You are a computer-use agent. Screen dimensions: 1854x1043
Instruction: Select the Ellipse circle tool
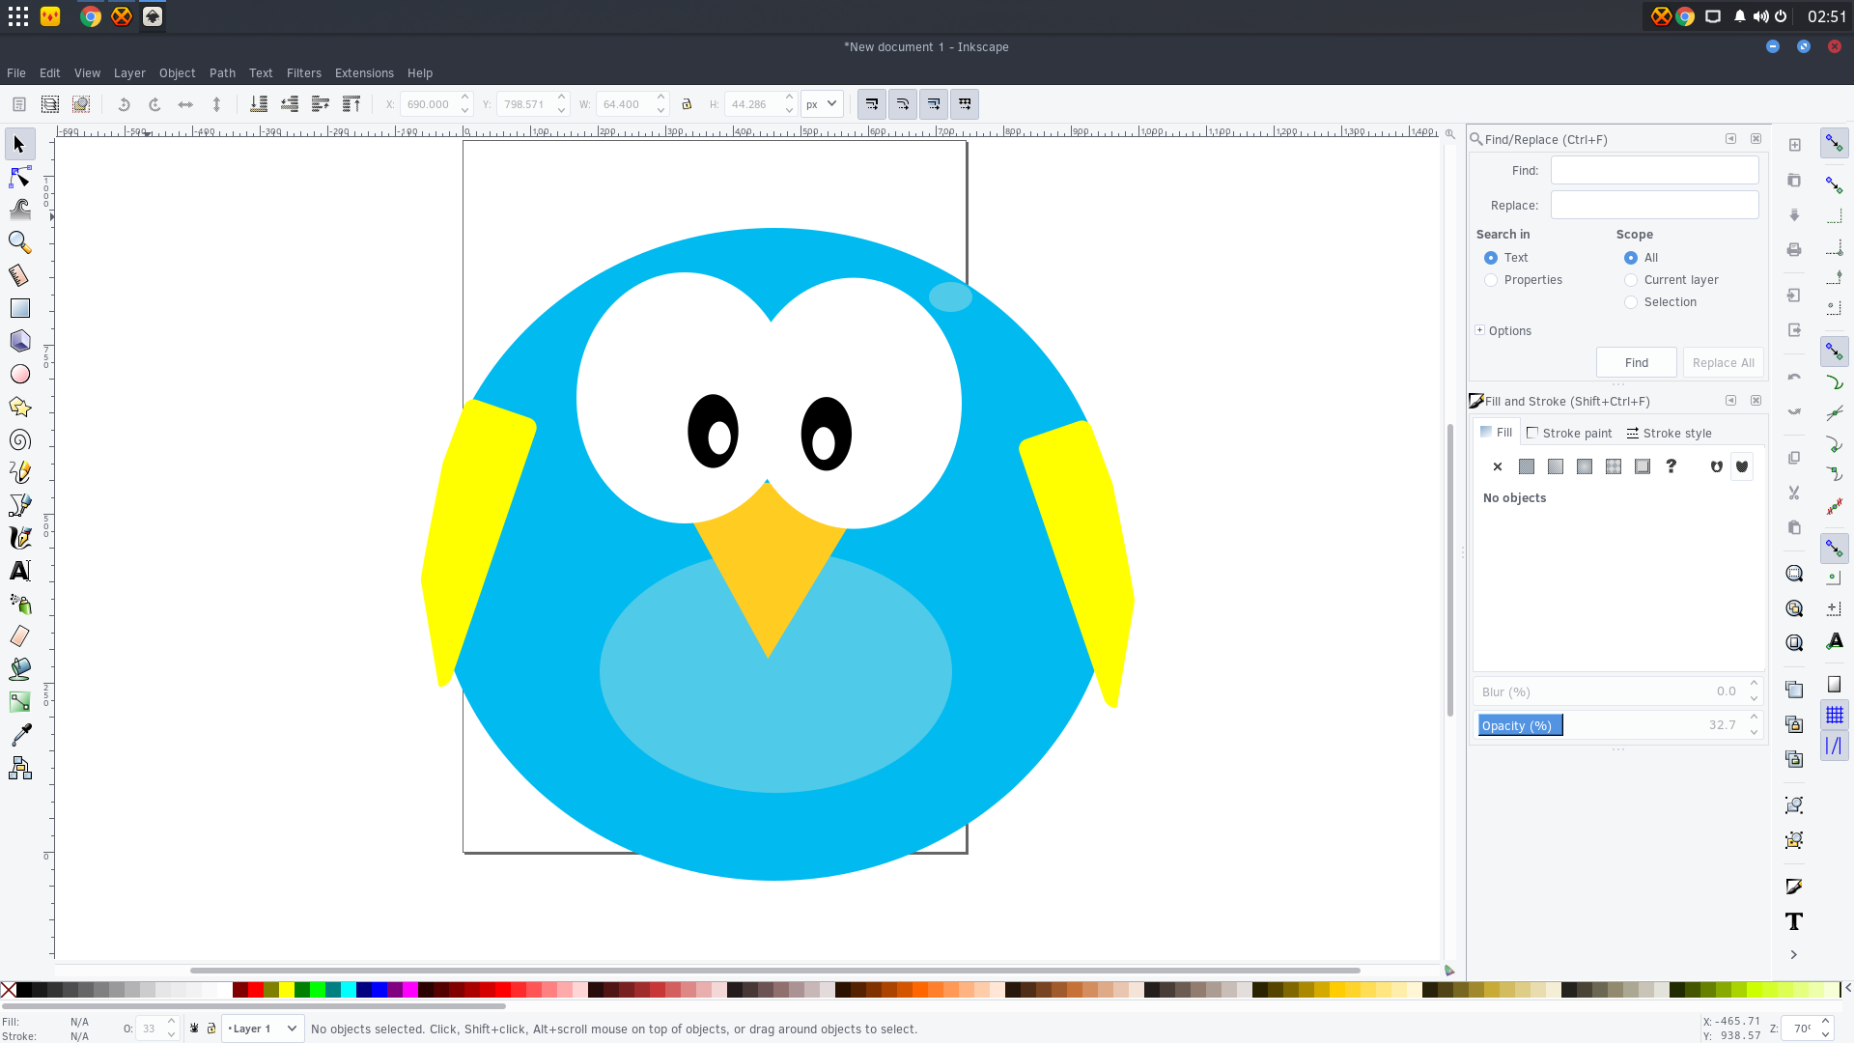tap(19, 374)
